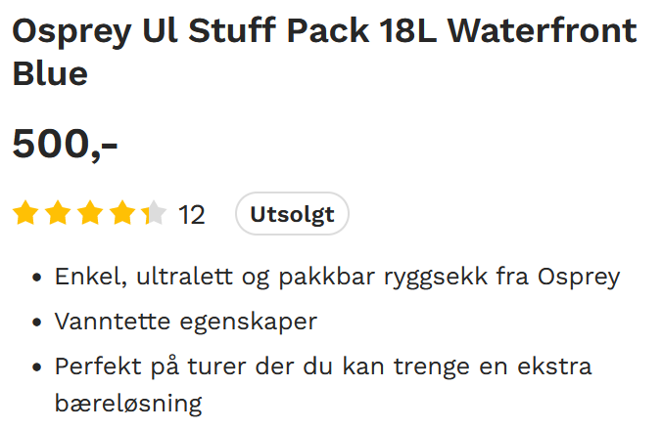Click the 500,- price
Image resolution: width=663 pixels, height=430 pixels.
(65, 145)
